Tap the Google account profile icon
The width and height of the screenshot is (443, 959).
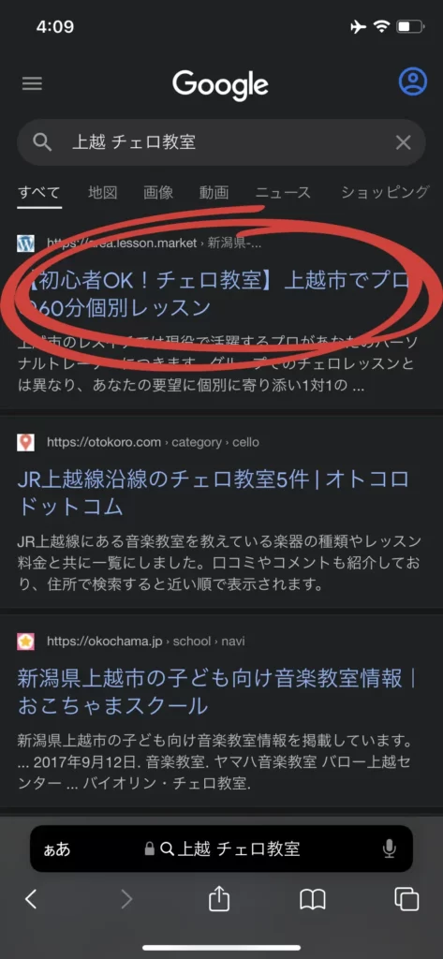coord(412,81)
